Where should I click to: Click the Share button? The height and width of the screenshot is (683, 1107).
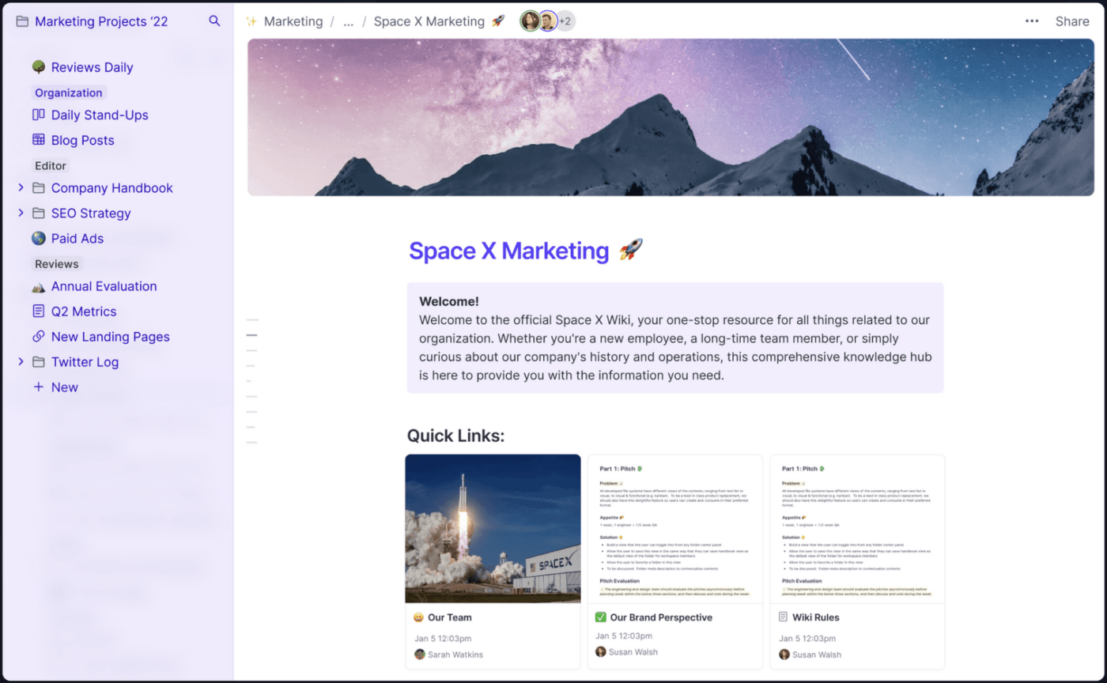[1072, 21]
